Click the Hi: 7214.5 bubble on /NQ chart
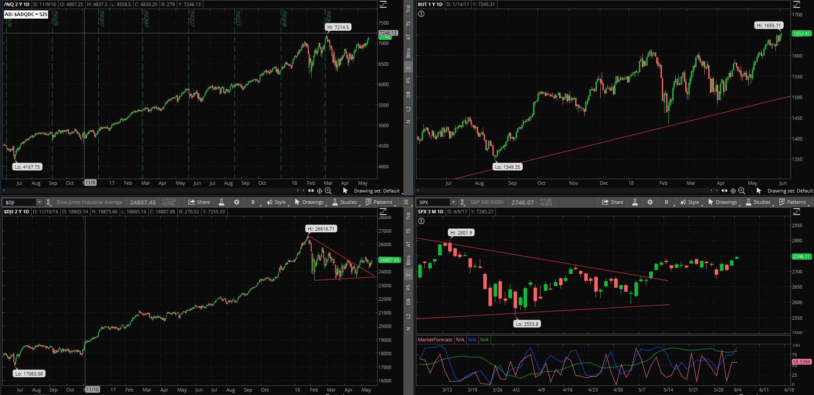This screenshot has width=814, height=395. click(x=338, y=27)
